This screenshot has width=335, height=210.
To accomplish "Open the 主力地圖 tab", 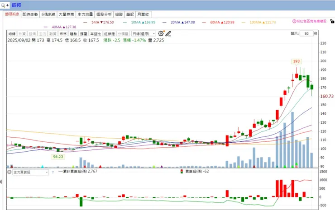I will coord(85,14).
